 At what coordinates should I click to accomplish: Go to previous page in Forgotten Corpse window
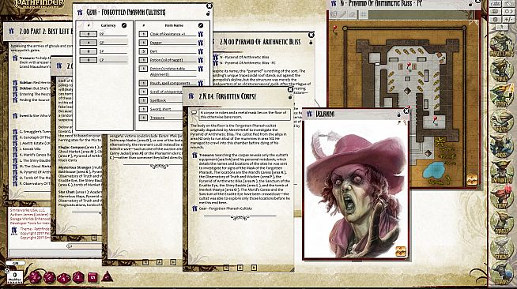226,268
